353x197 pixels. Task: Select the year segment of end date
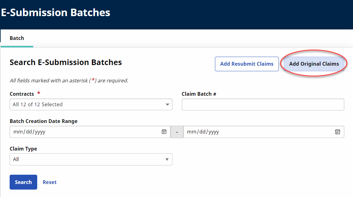coord(213,132)
